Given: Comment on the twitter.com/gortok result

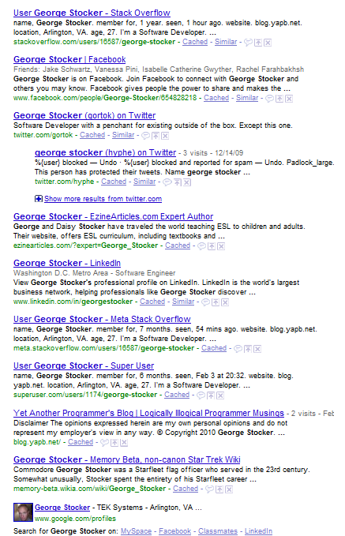Looking at the screenshot, I should click(146, 136).
